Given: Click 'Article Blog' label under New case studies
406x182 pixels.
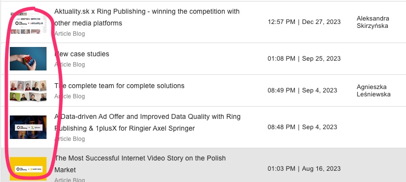Looking at the screenshot, I should 70,65.
